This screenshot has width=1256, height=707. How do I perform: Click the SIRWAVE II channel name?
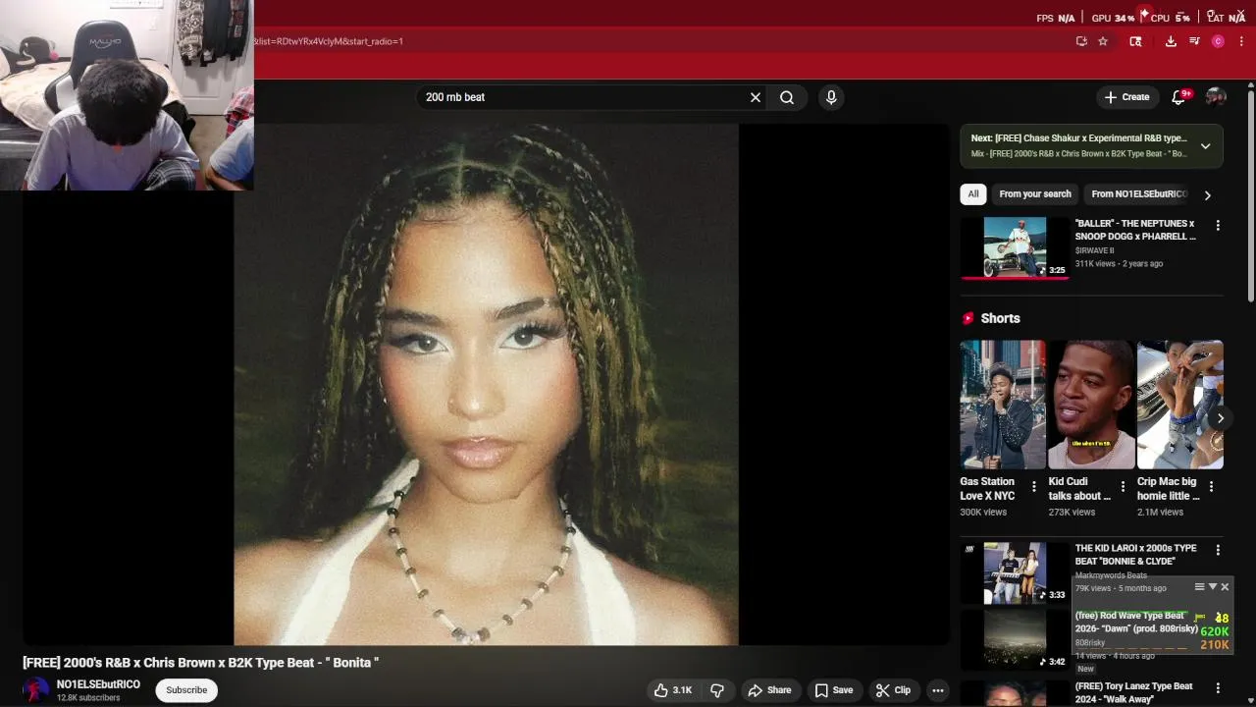1094,250
